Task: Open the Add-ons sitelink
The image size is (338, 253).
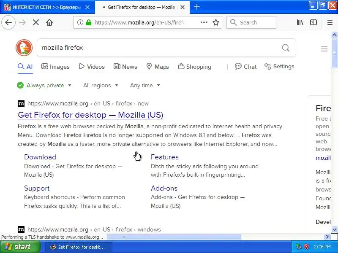Action: tap(164, 188)
